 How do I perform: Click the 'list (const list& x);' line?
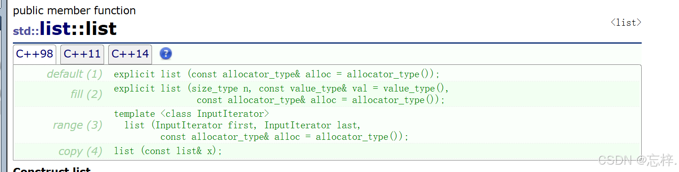tap(168, 151)
